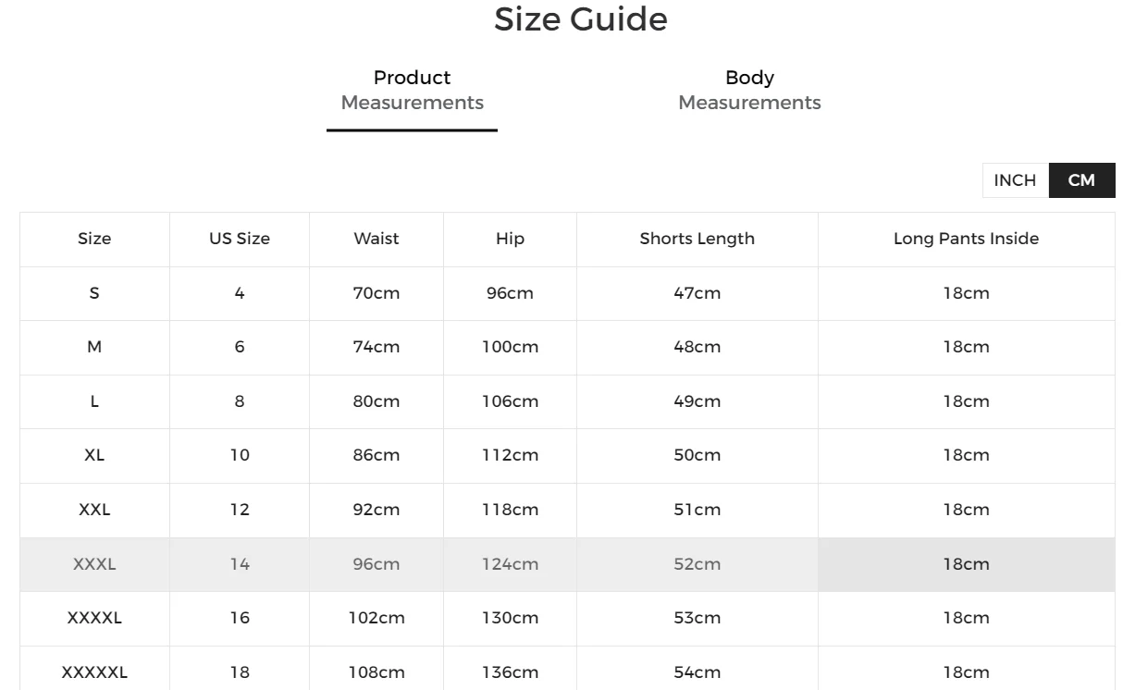The height and width of the screenshot is (690, 1123).
Task: Switch to Body Measurements tab
Action: coord(749,91)
